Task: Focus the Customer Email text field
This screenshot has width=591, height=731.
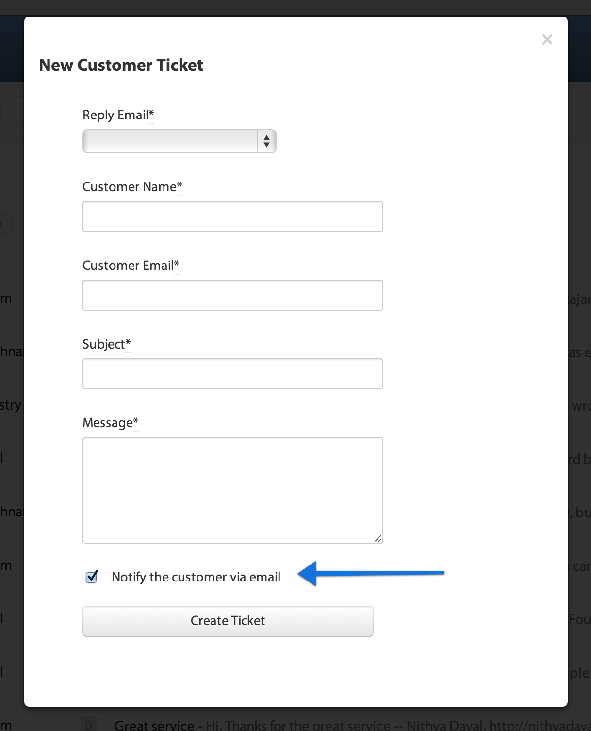Action: [x=233, y=295]
